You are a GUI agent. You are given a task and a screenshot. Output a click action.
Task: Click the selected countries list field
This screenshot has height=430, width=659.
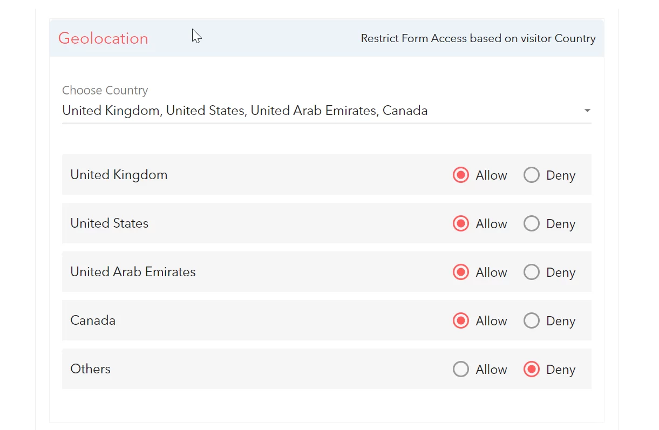click(245, 111)
